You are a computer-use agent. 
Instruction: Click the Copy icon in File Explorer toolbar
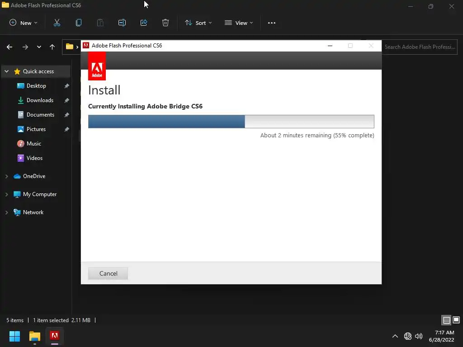(79, 23)
